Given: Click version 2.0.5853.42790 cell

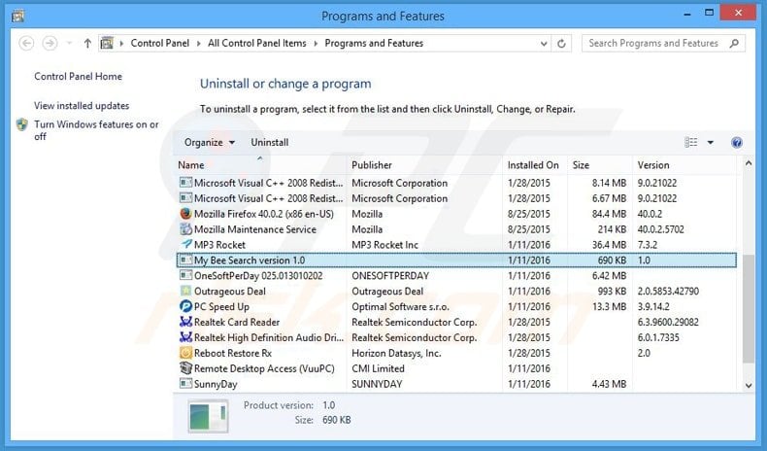Looking at the screenshot, I should click(668, 292).
